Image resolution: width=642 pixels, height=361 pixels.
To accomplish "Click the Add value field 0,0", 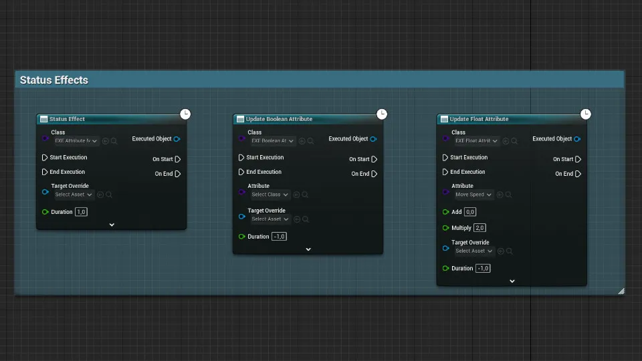I will 470,212.
